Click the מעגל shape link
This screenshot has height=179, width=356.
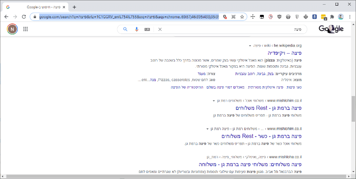pos(201,74)
